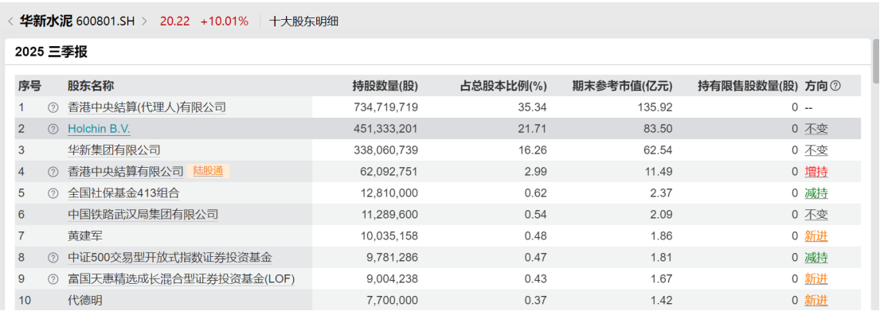
Task: Click the 2025 三季报 section heading
Action: coord(51,52)
